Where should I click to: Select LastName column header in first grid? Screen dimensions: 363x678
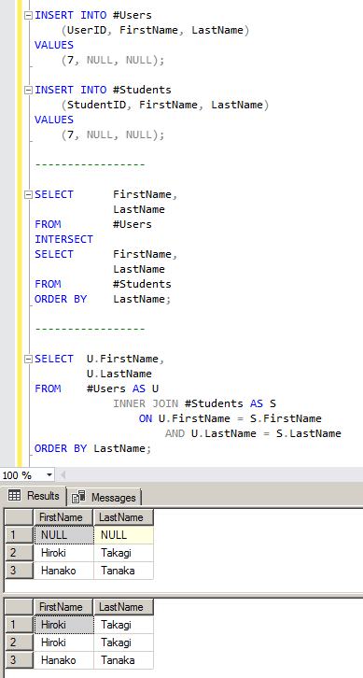point(123,517)
